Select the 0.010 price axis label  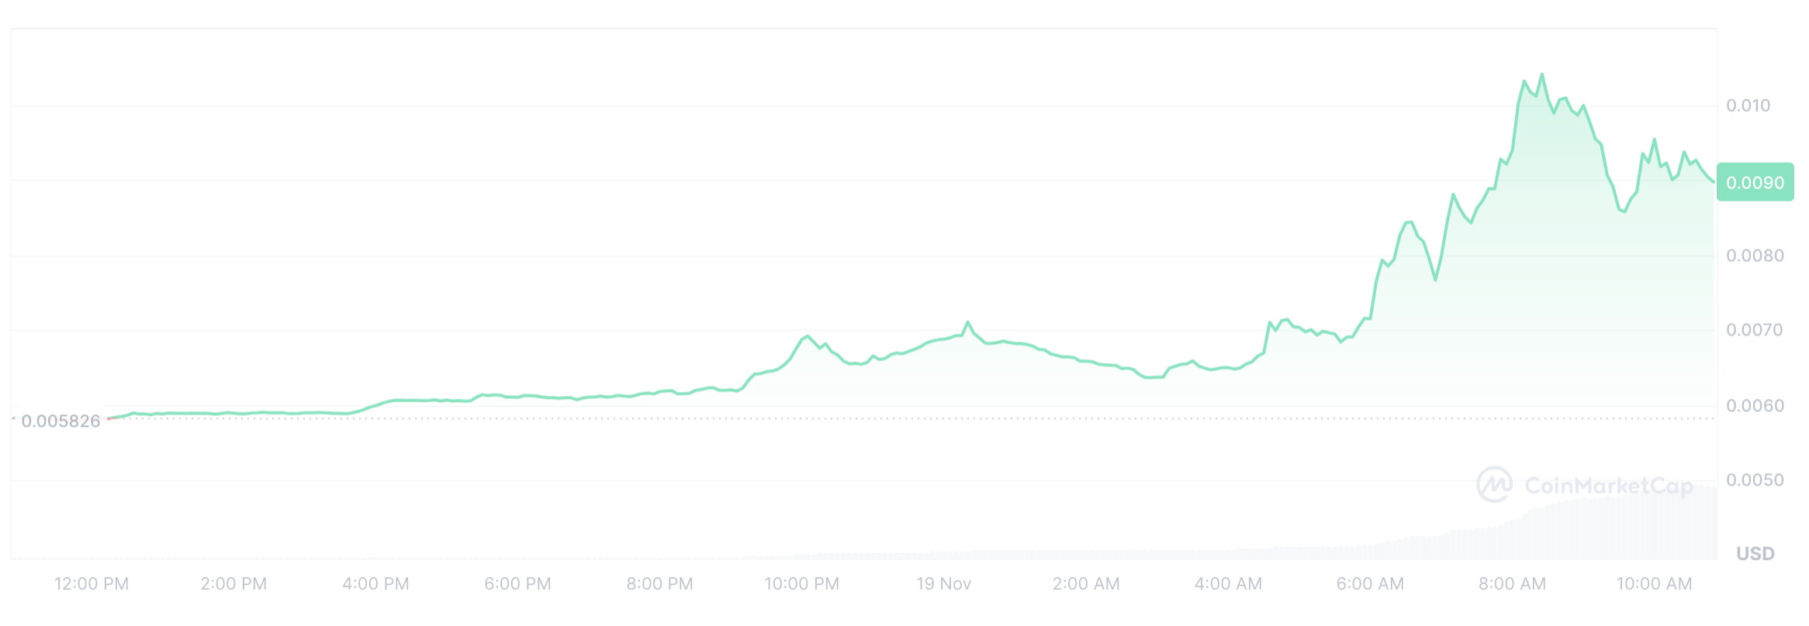pos(1748,105)
